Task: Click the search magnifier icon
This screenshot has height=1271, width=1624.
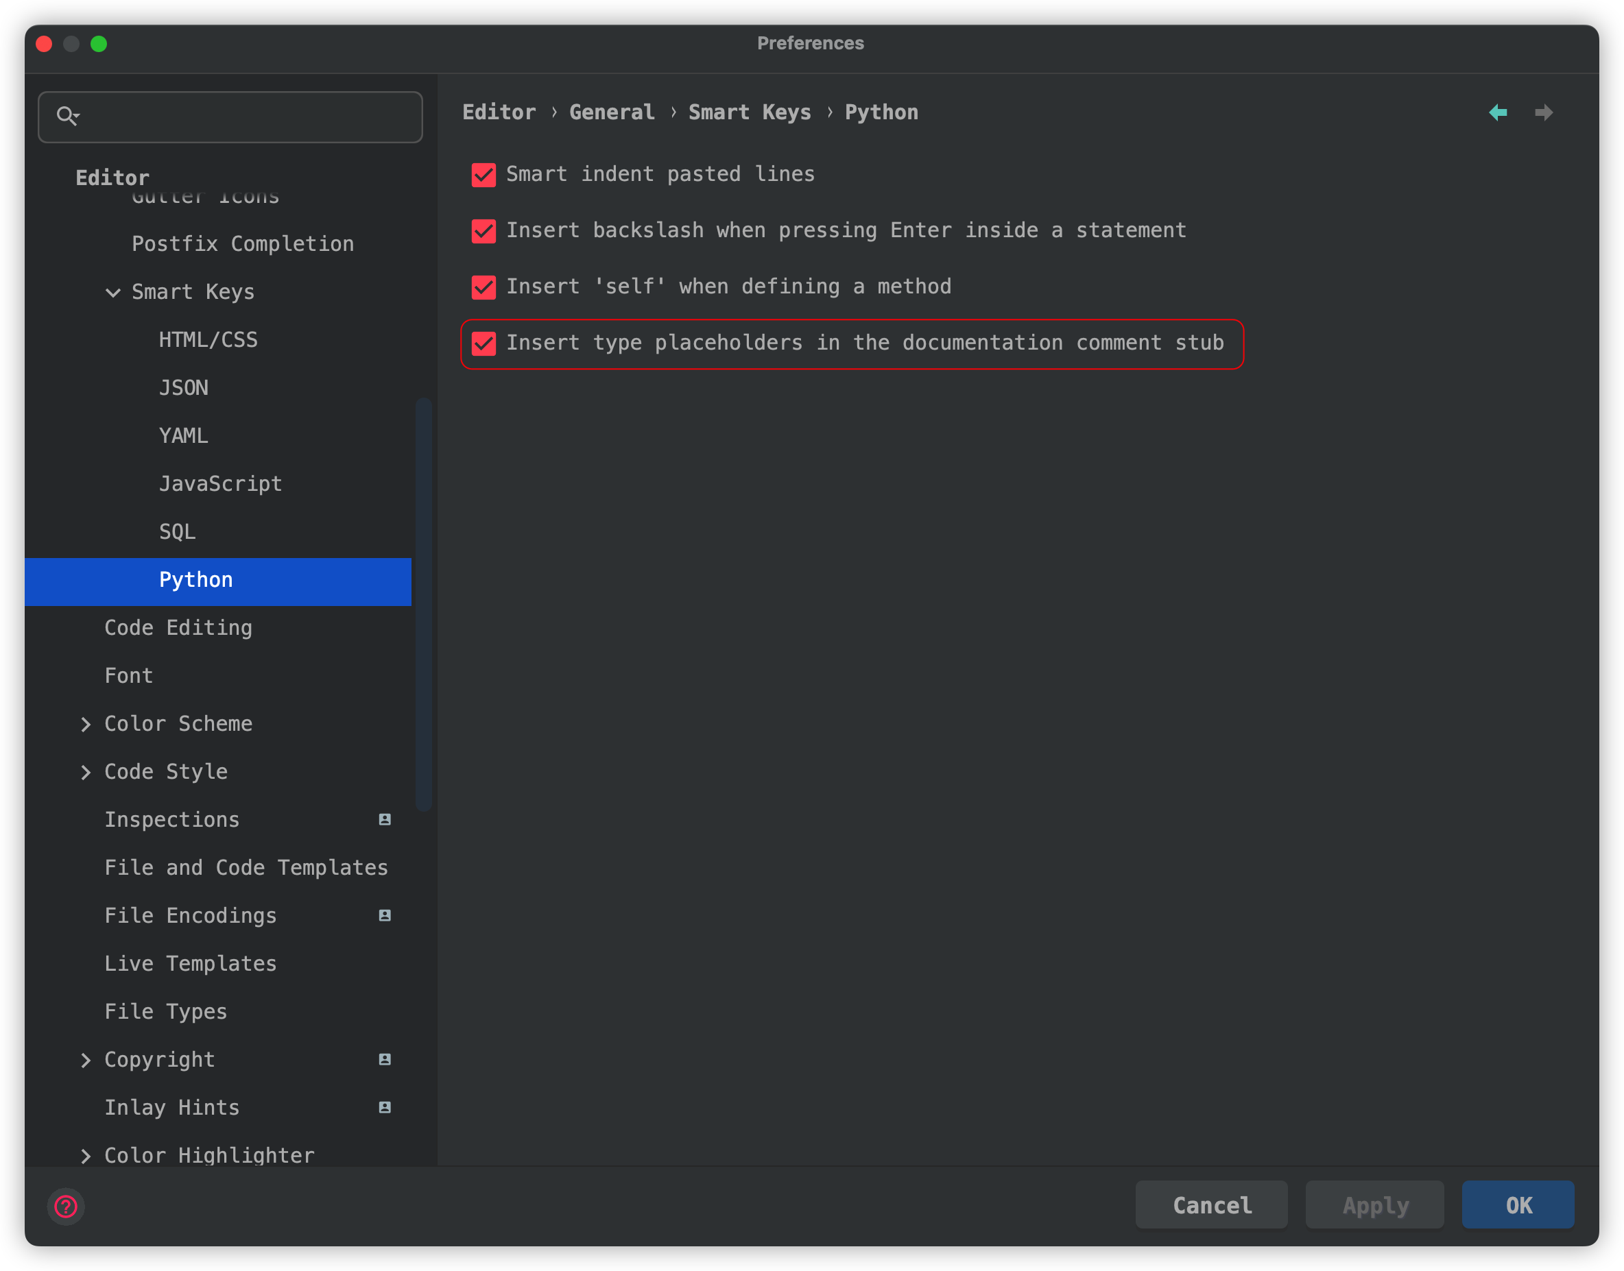Action: click(67, 115)
